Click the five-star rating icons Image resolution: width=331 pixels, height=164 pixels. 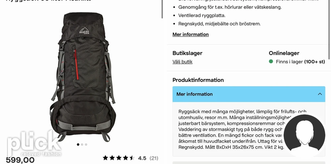tap(118, 158)
